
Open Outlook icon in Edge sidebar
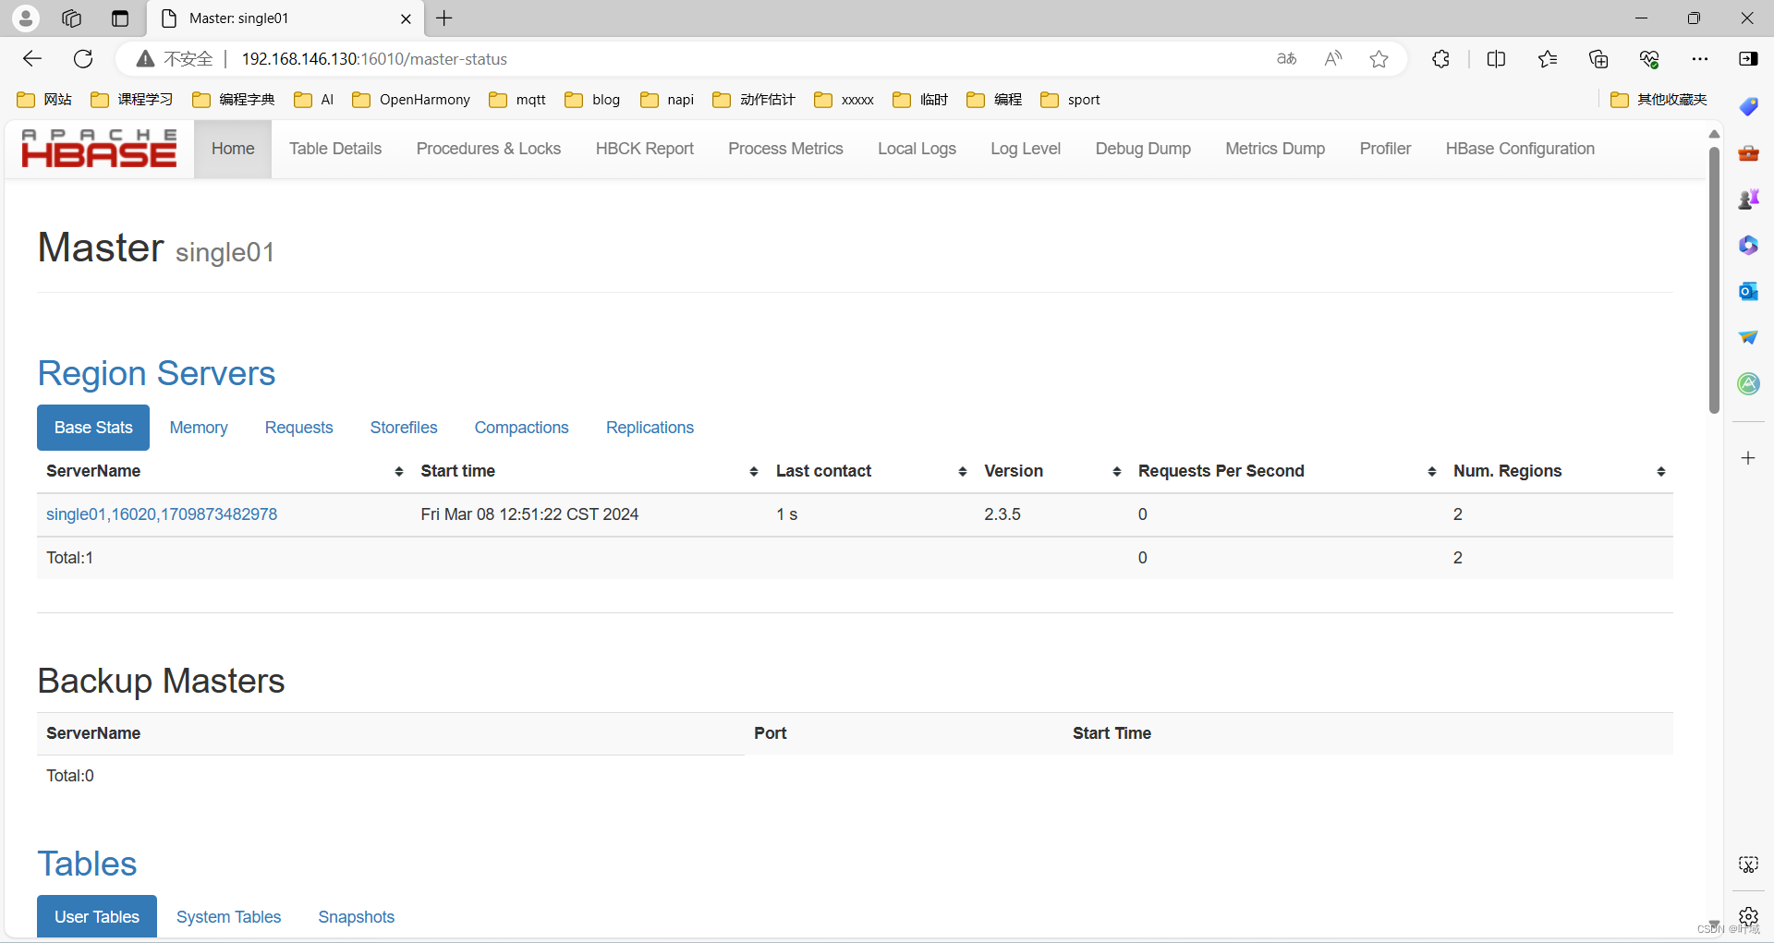tap(1748, 291)
